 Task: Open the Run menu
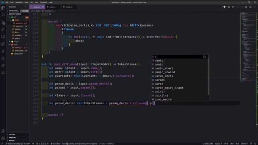coord(36,2)
